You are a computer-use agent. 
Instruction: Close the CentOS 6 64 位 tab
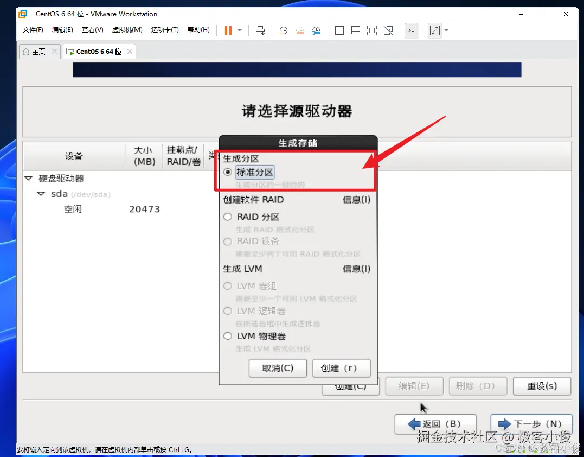(130, 51)
